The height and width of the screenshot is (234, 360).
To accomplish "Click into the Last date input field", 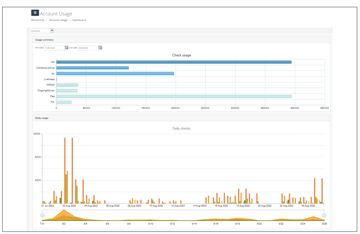I will (88, 48).
